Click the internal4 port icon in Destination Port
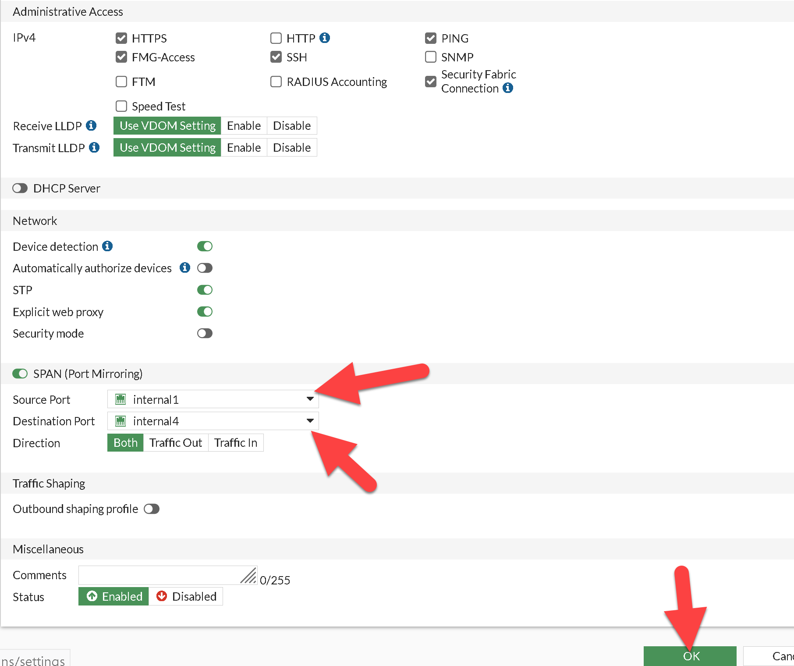The width and height of the screenshot is (794, 666). 121,421
